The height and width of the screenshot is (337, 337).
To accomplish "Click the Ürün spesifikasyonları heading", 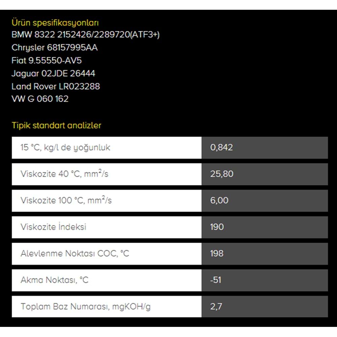I will coord(55,23).
